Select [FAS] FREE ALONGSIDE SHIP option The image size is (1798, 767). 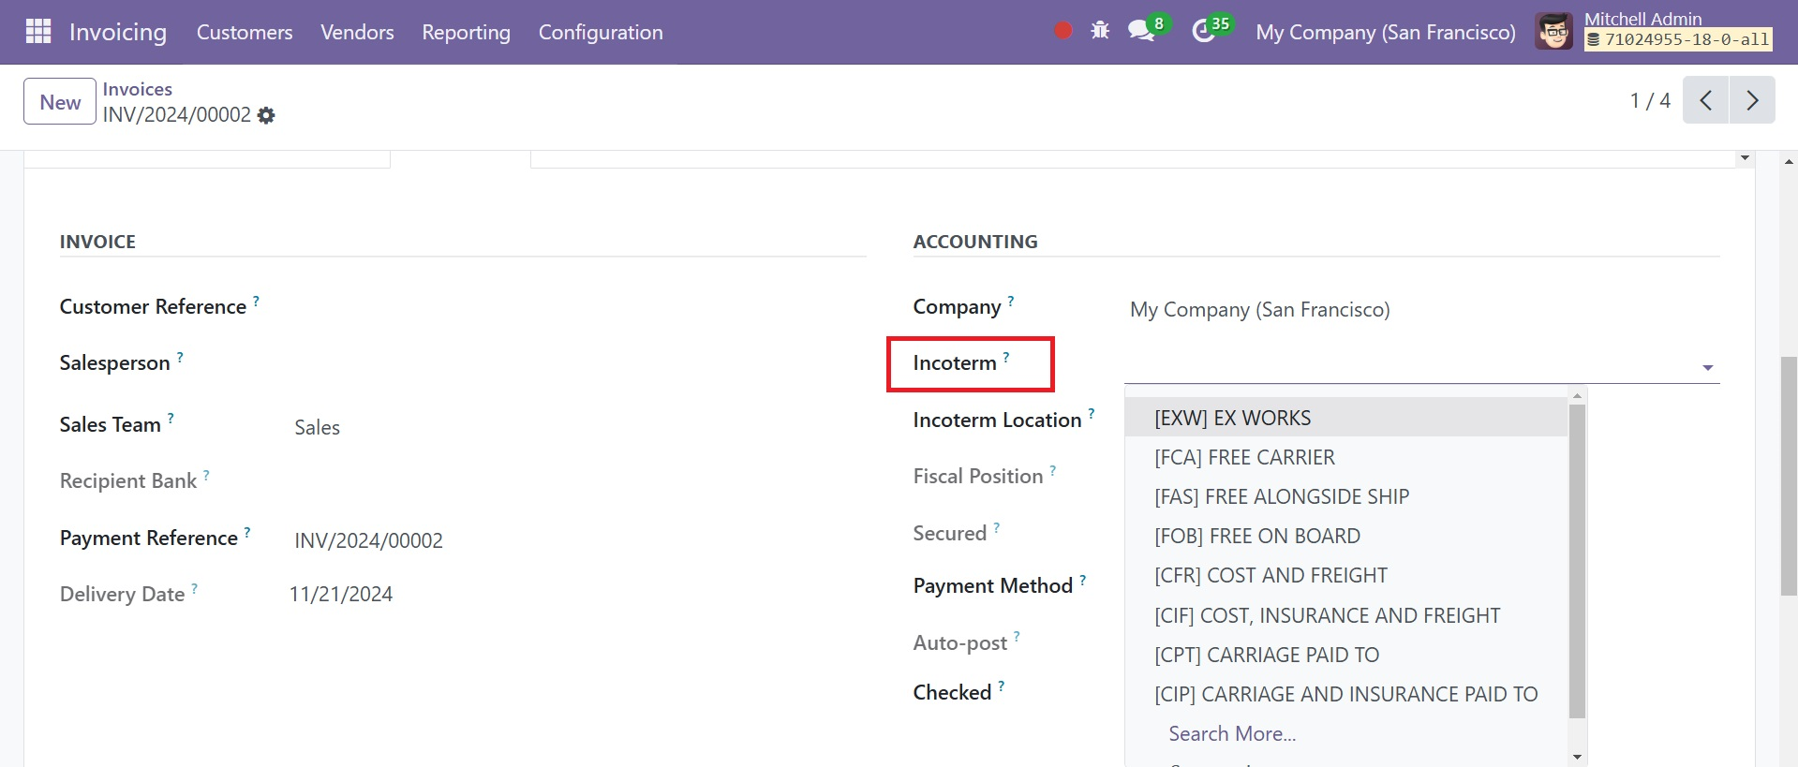click(1345, 496)
